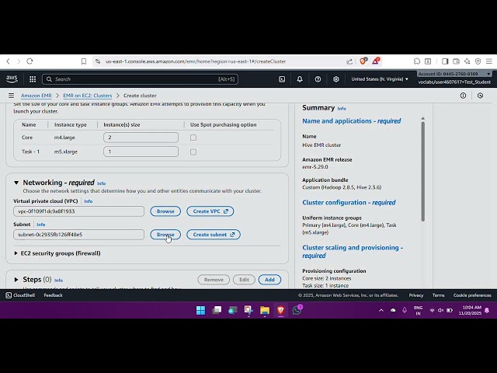497x373 pixels.
Task: Open Windows Start menu
Action: click(200, 310)
